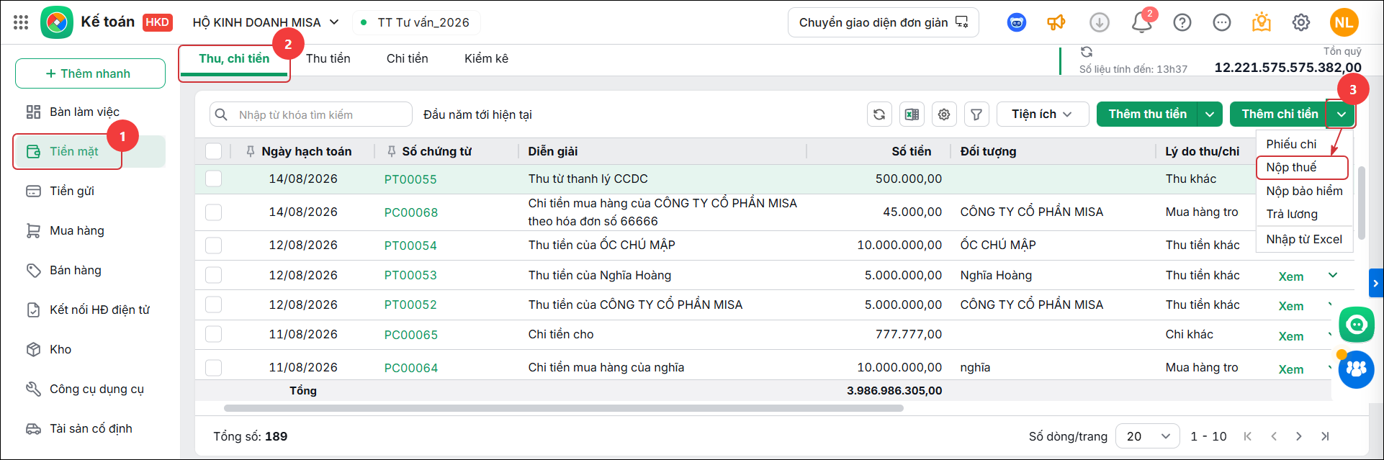Click the vertical scrollbar of the table
Image resolution: width=1384 pixels, height=460 pixels.
point(1361,204)
